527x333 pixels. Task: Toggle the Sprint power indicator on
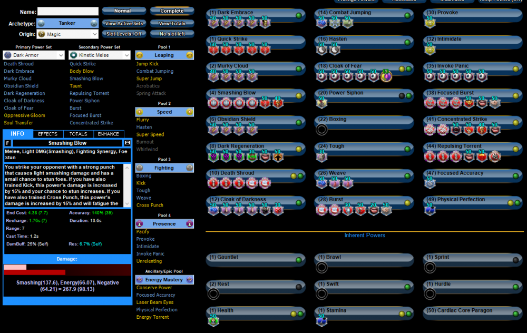click(x=515, y=260)
